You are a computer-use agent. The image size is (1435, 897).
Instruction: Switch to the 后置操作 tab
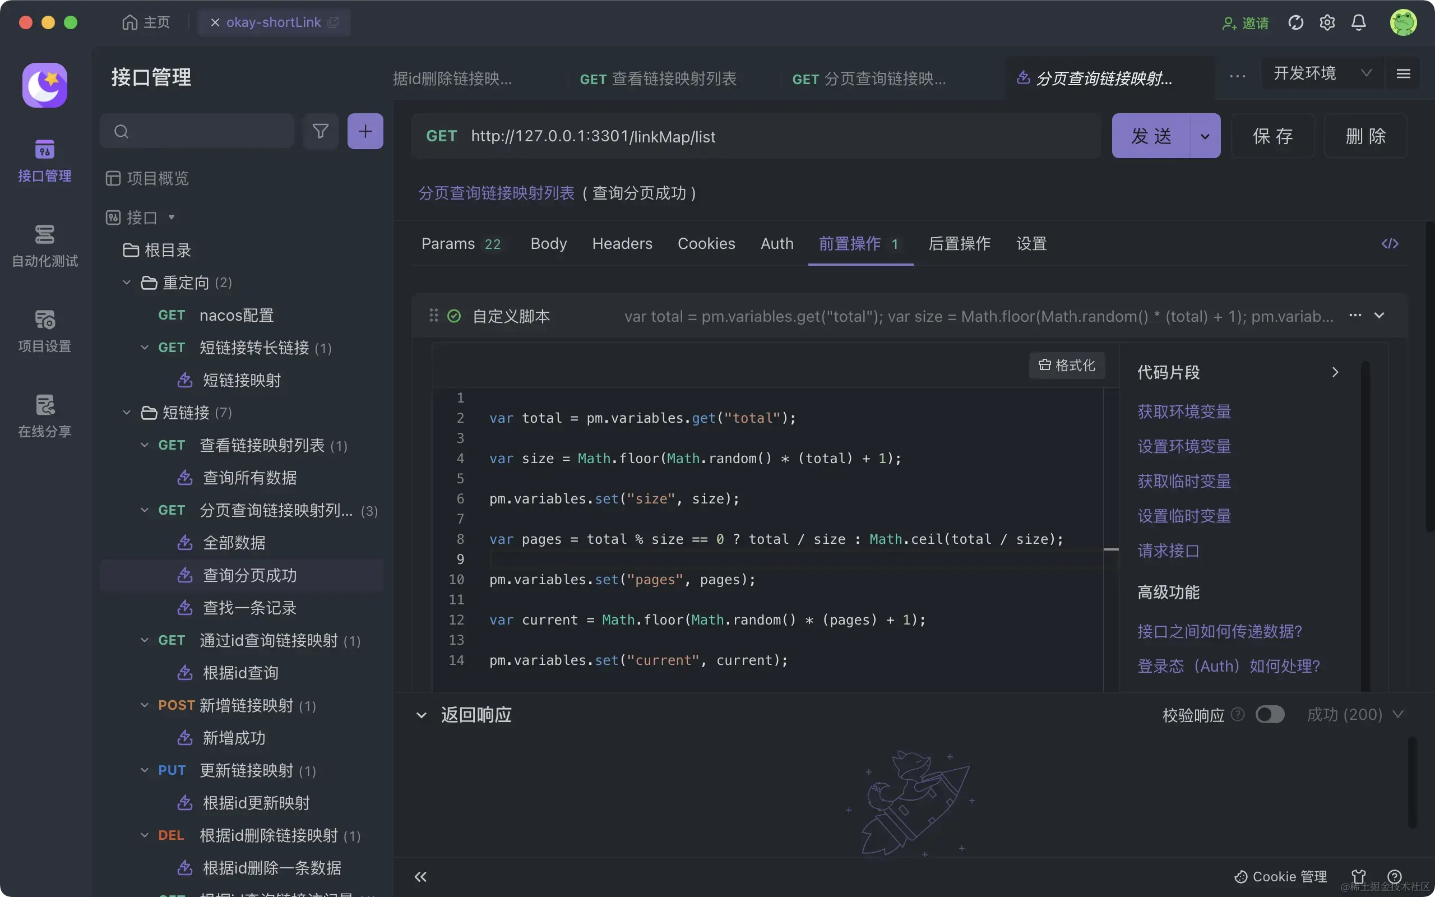point(959,243)
